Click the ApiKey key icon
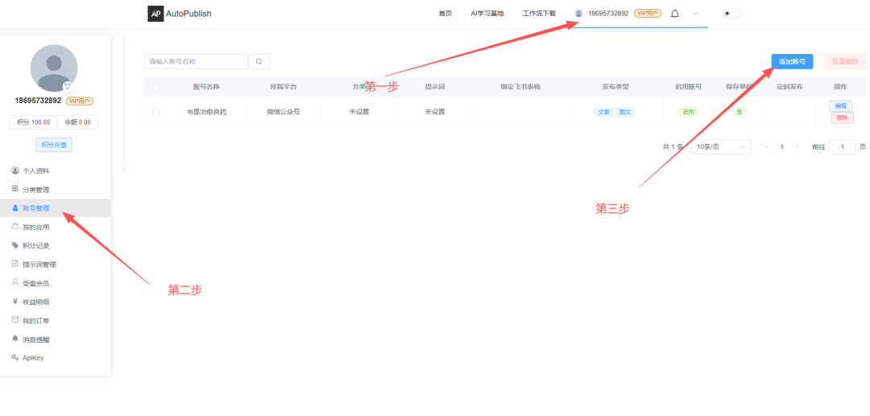Image resolution: width=870 pixels, height=416 pixels. (15, 357)
